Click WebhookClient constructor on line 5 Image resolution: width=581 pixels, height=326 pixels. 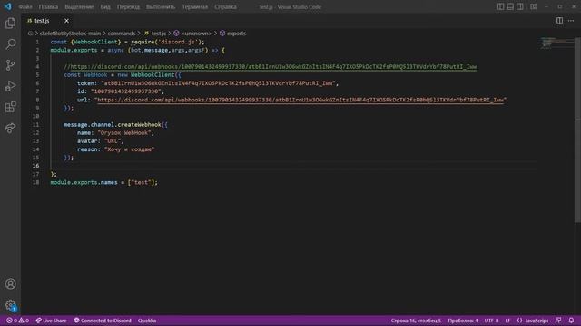pyautogui.click(x=153, y=75)
